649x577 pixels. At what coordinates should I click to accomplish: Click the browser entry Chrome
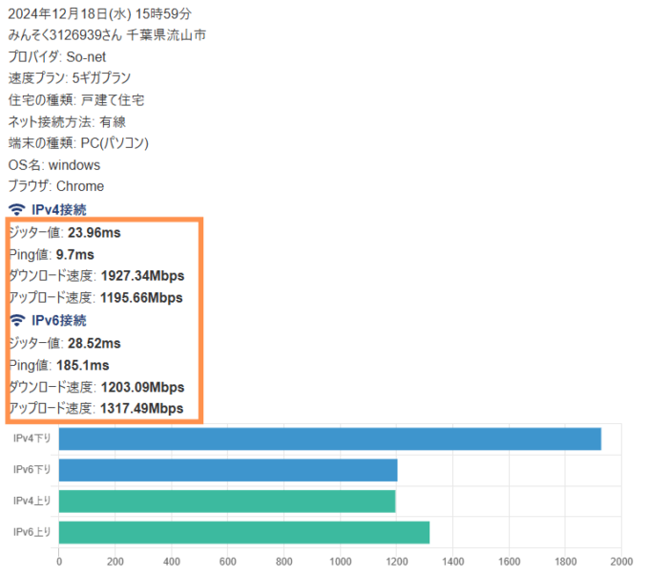click(x=80, y=186)
